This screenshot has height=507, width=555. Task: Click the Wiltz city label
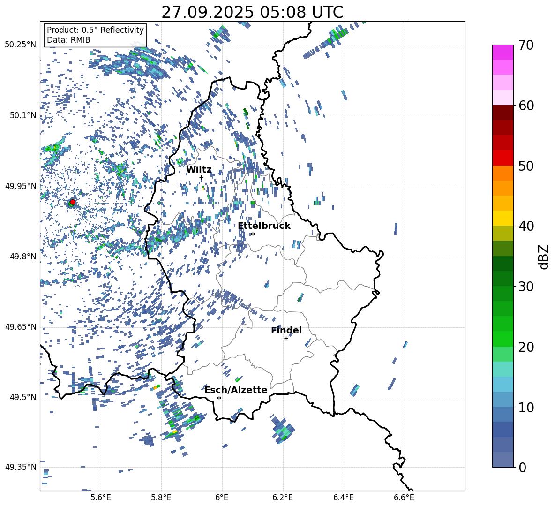199,170
